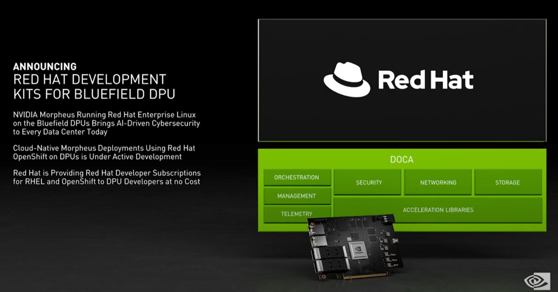Click "Red Hat is Providing Red Hat Developer Subscriptions"
558x292 pixels.
tap(107, 173)
